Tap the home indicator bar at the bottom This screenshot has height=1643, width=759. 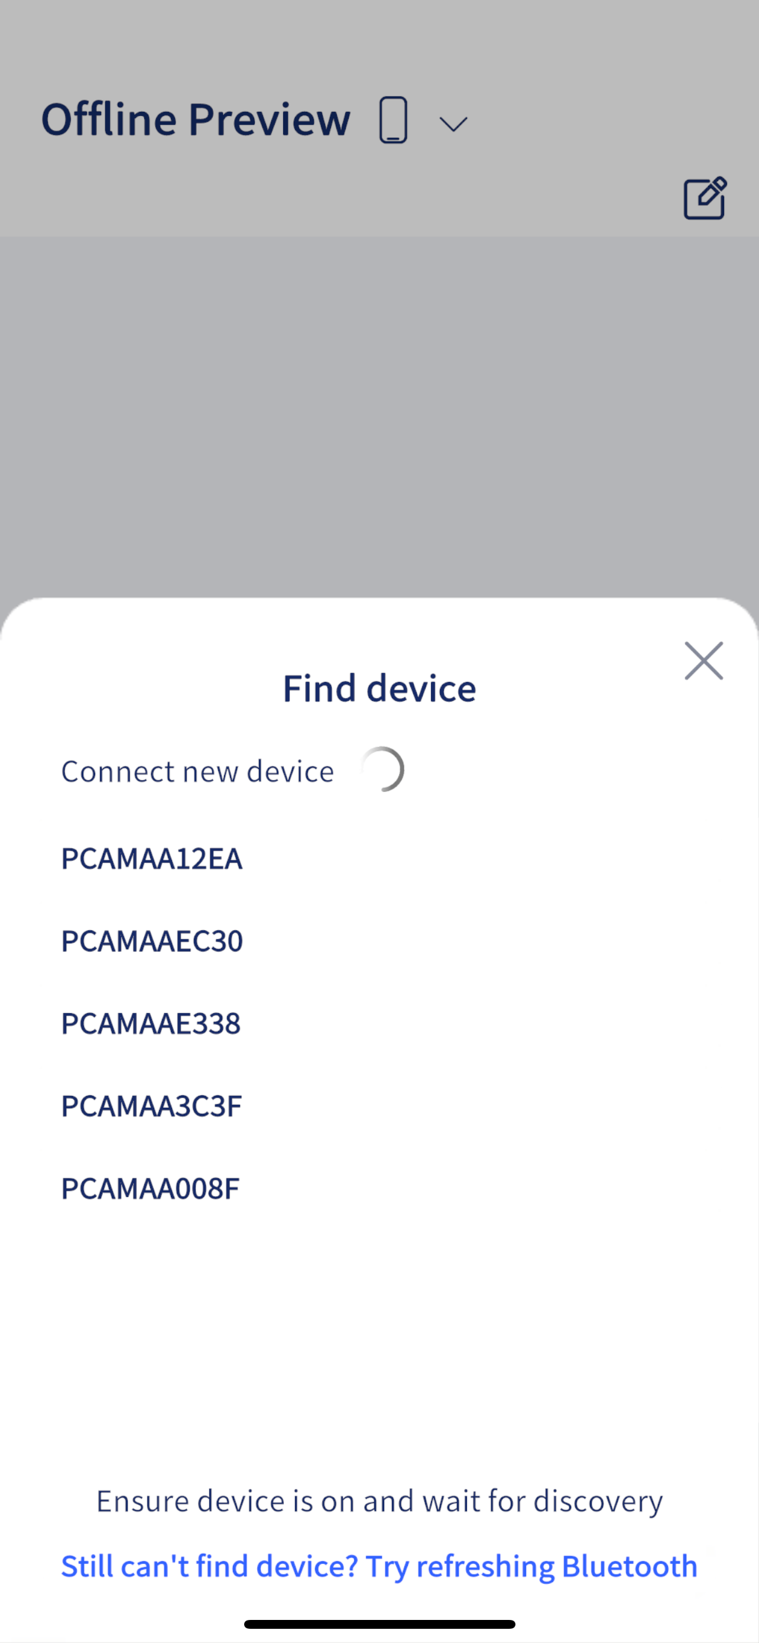click(x=379, y=1624)
